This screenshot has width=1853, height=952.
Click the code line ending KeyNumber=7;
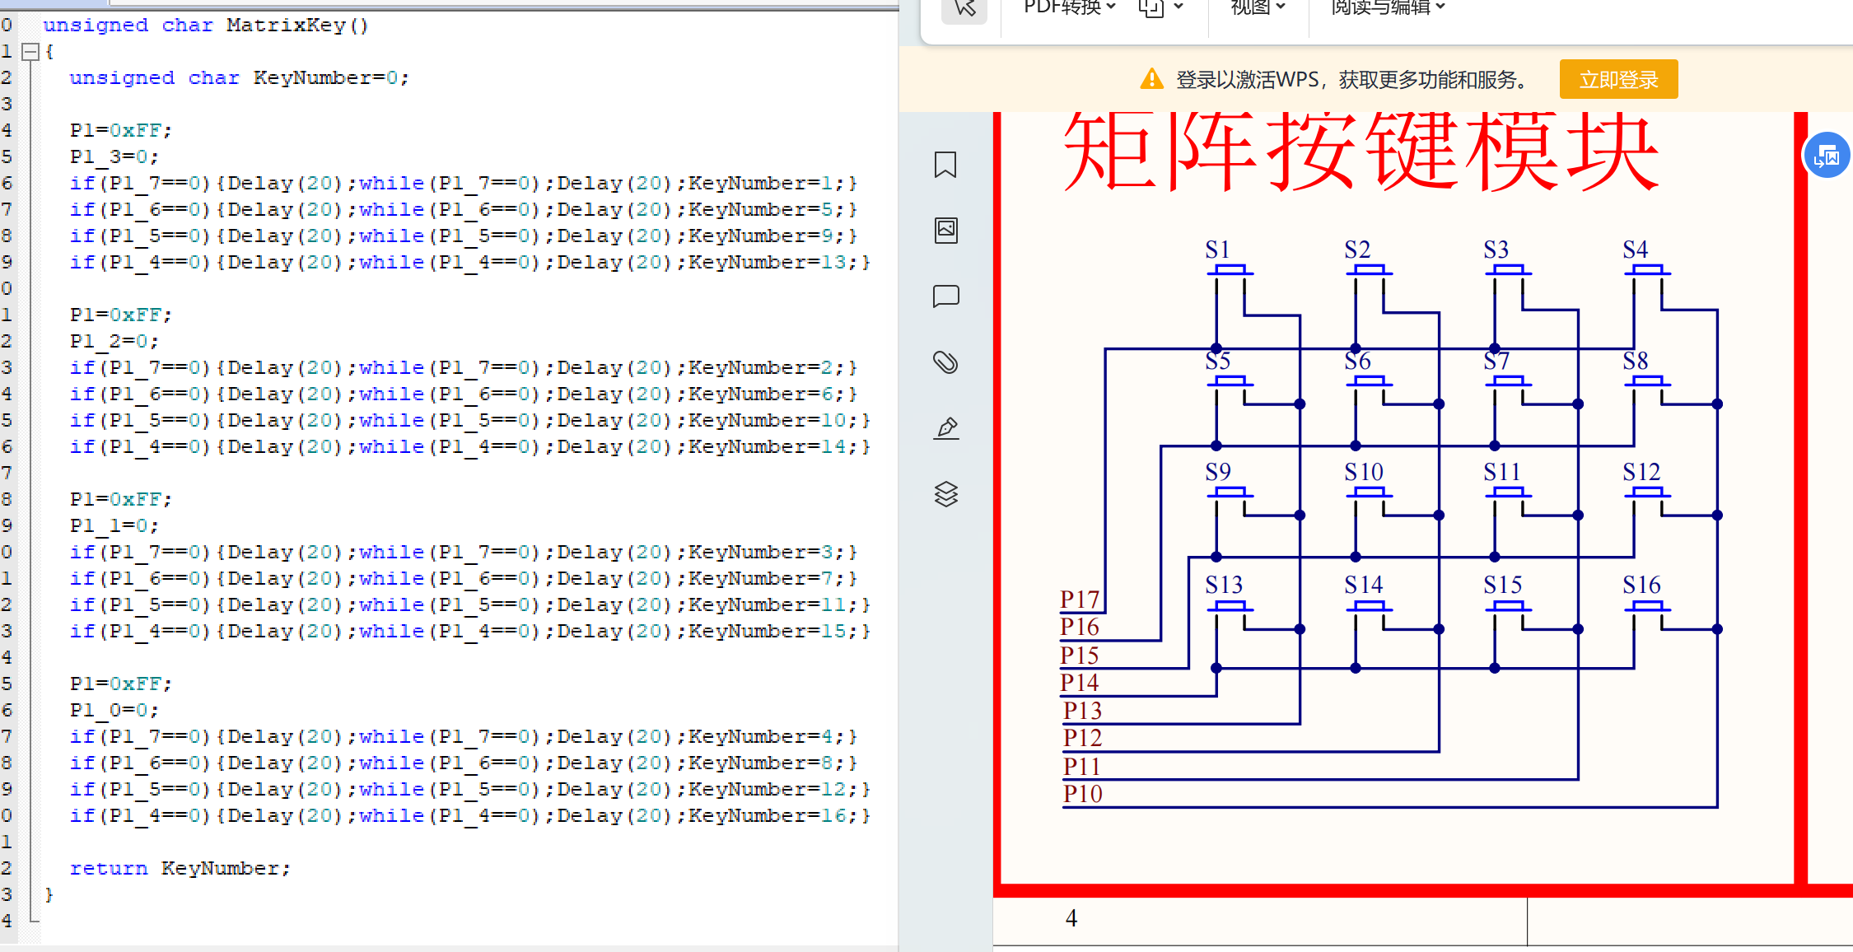[x=464, y=579]
